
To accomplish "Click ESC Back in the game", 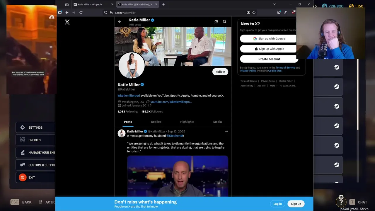I will point(21,202).
